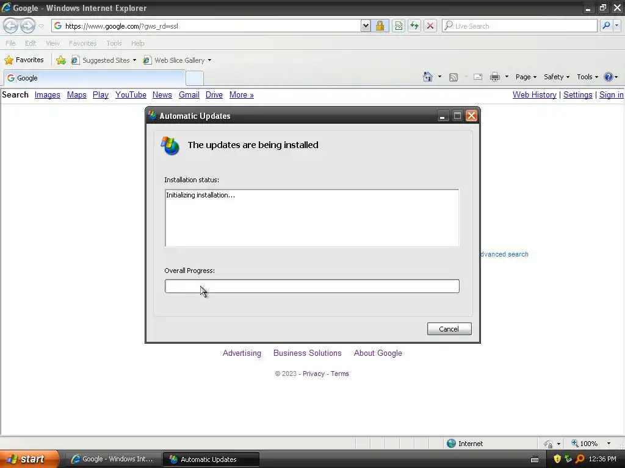
Task: Open the Terms footer link
Action: (339, 374)
